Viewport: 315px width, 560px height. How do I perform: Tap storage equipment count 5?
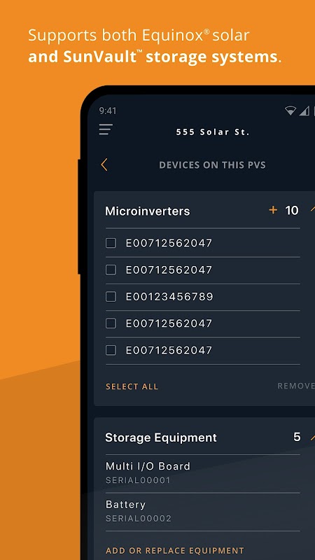tap(297, 437)
